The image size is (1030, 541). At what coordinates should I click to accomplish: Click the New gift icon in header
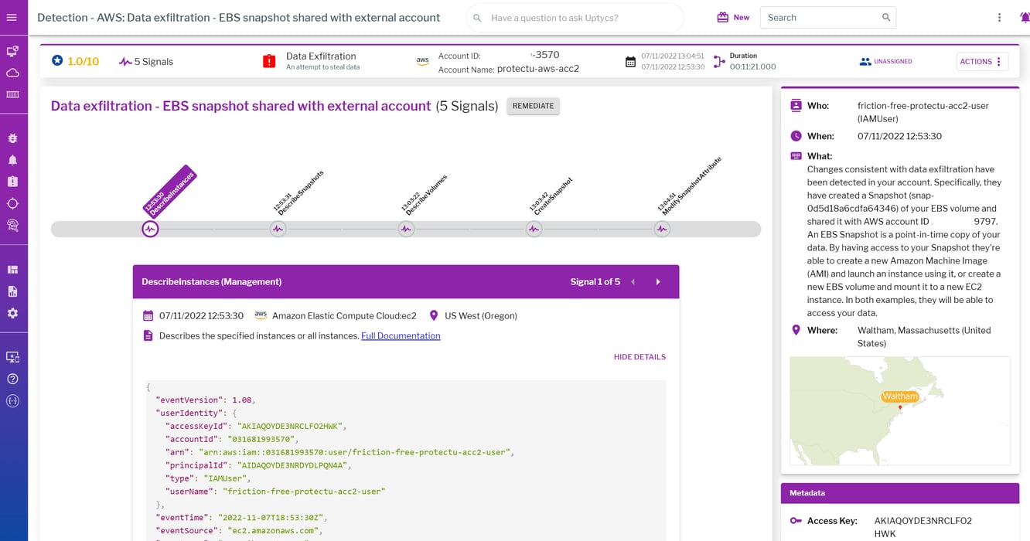[723, 17]
